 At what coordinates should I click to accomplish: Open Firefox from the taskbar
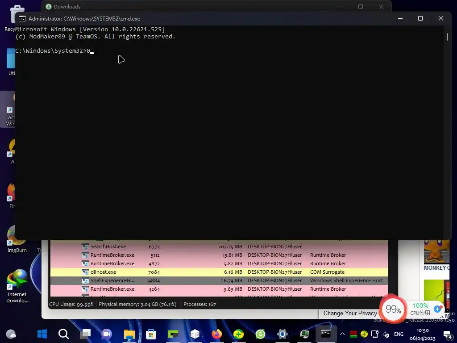click(216, 334)
